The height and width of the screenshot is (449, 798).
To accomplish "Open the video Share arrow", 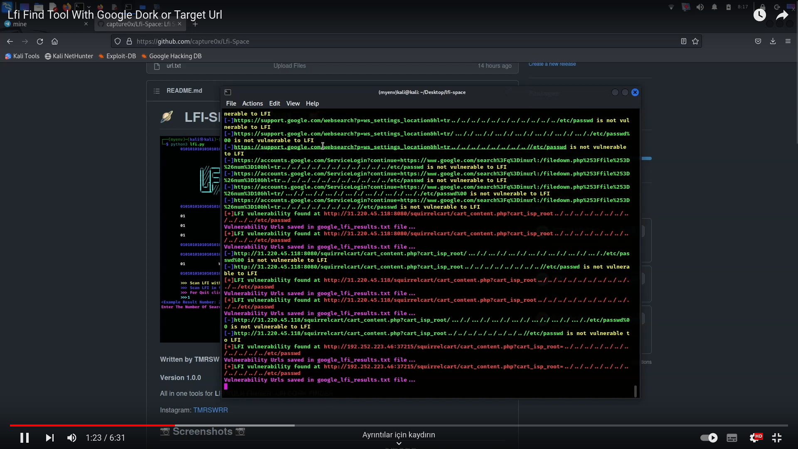I will pos(782,15).
